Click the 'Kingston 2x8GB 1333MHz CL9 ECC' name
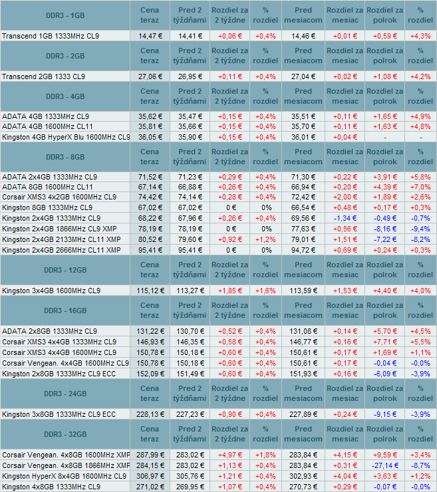The width and height of the screenshot is (437, 492). click(59, 374)
